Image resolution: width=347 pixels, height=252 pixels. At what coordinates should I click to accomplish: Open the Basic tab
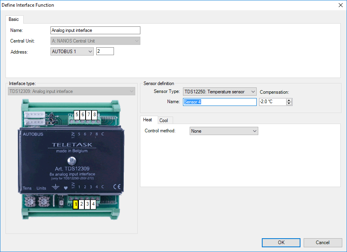point(14,19)
